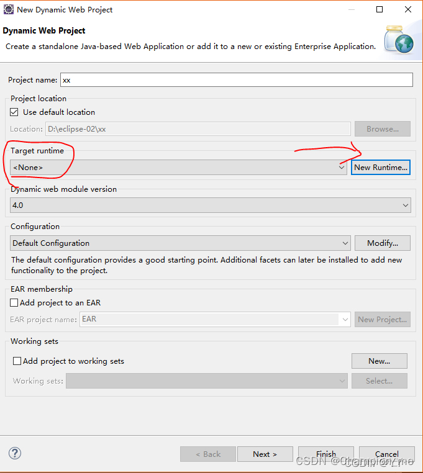Click the web project jar globe image
The height and width of the screenshot is (473, 423).
399,40
